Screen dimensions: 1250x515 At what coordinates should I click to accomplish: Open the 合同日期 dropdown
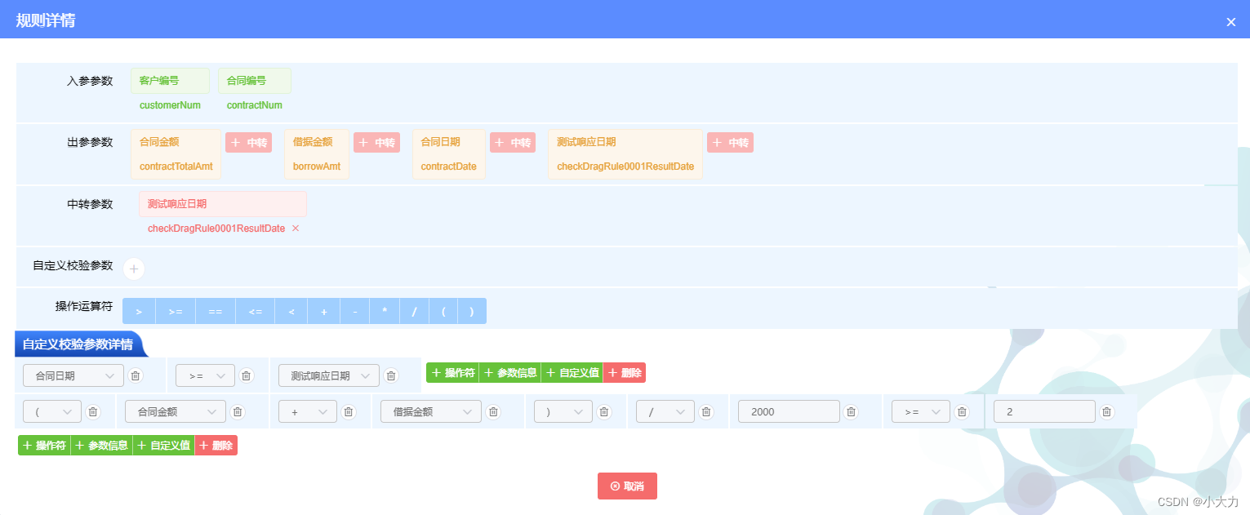click(73, 375)
